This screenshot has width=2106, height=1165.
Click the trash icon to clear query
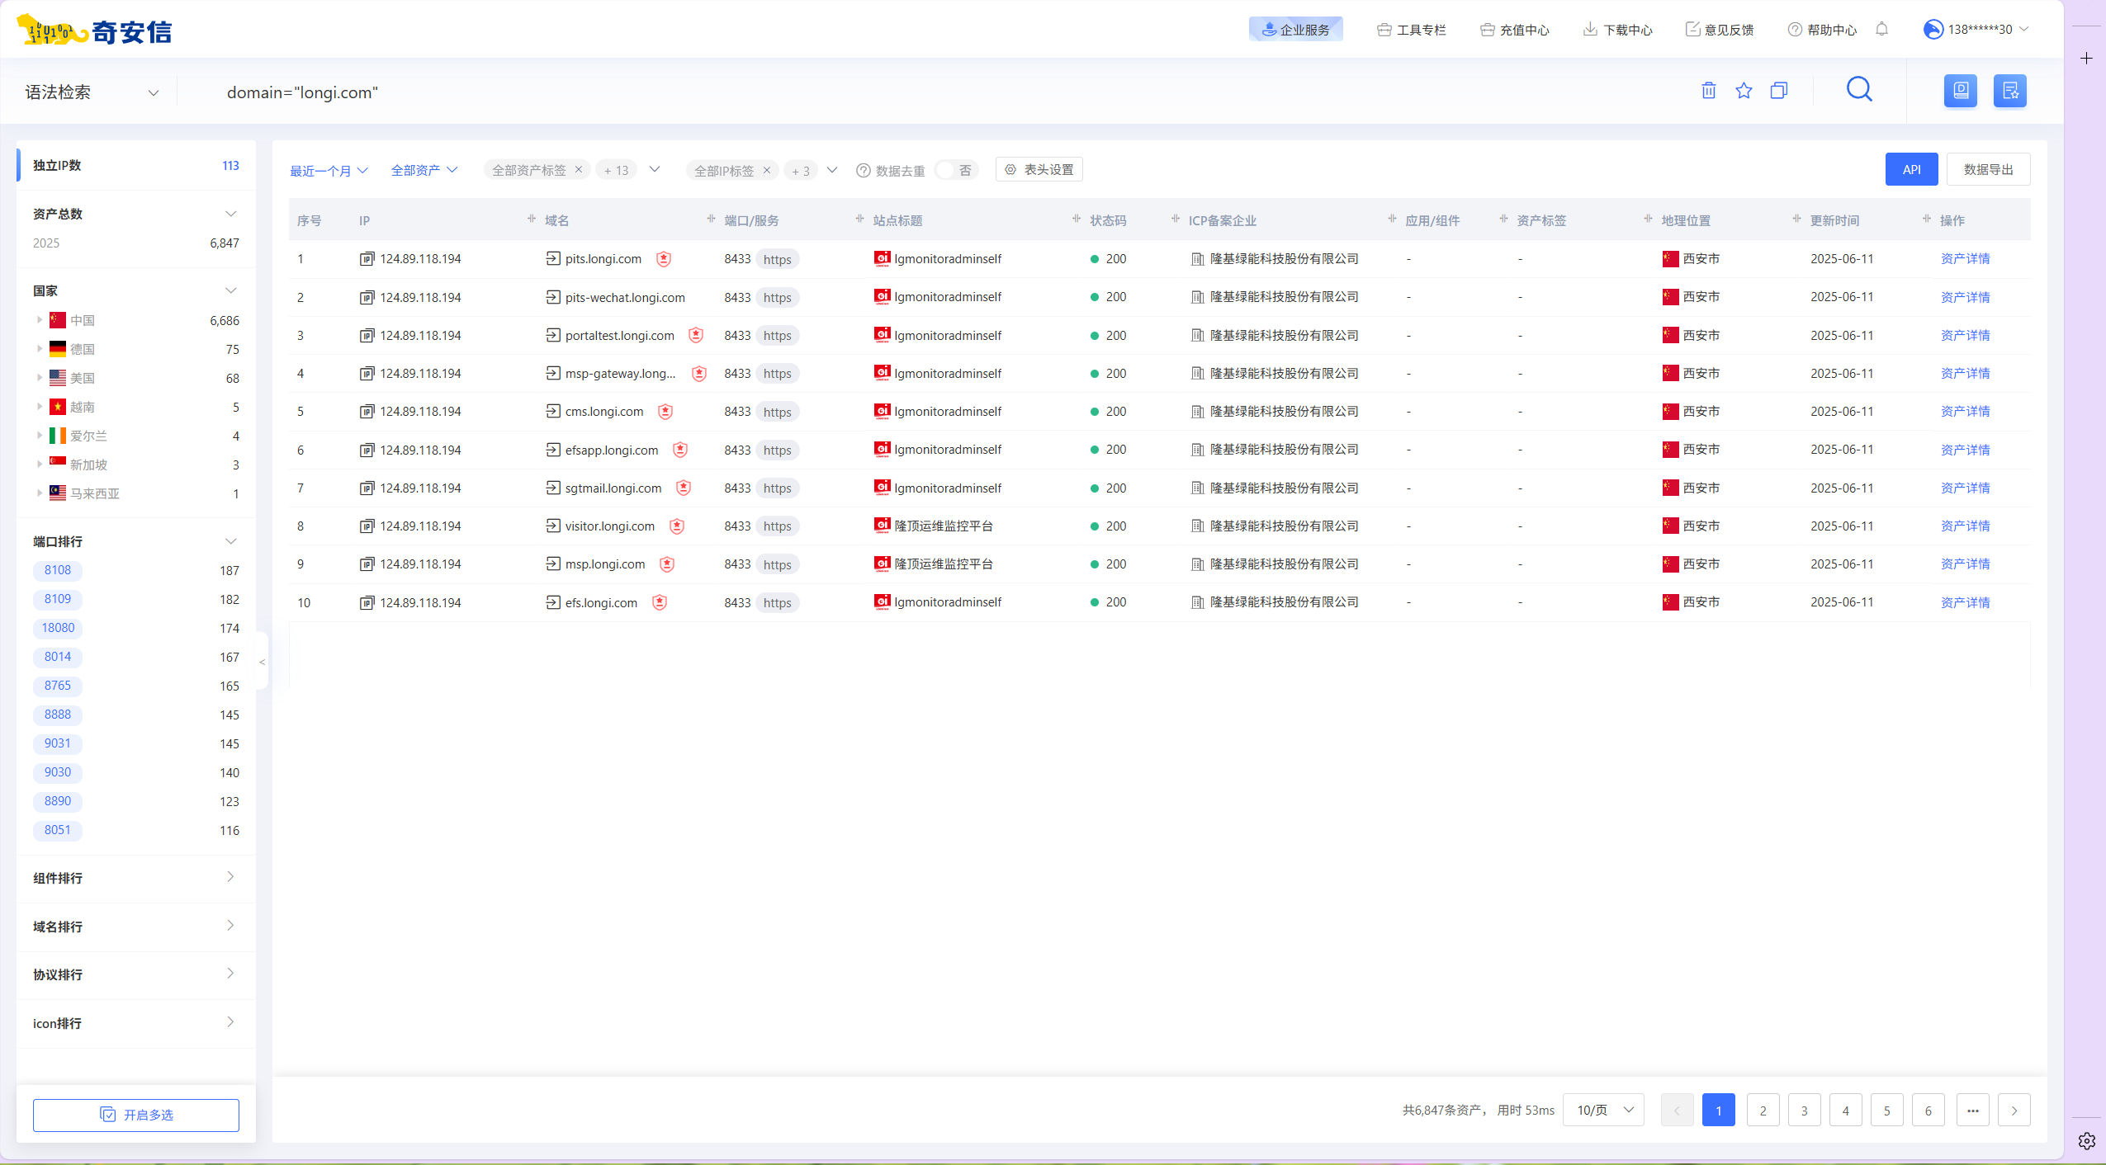point(1708,91)
